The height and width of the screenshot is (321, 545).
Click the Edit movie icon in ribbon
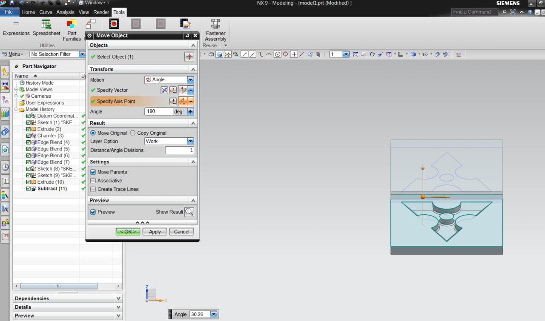point(185,24)
